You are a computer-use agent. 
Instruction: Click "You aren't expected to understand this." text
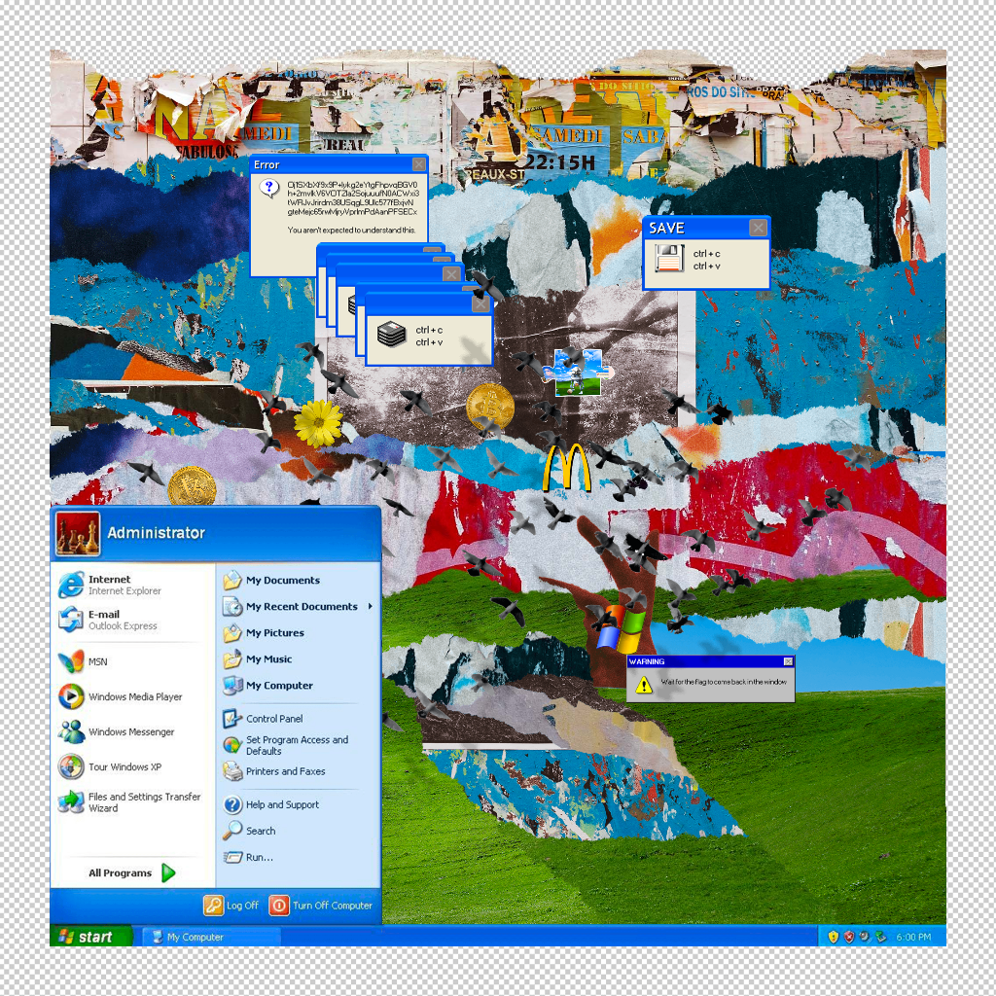click(x=351, y=230)
